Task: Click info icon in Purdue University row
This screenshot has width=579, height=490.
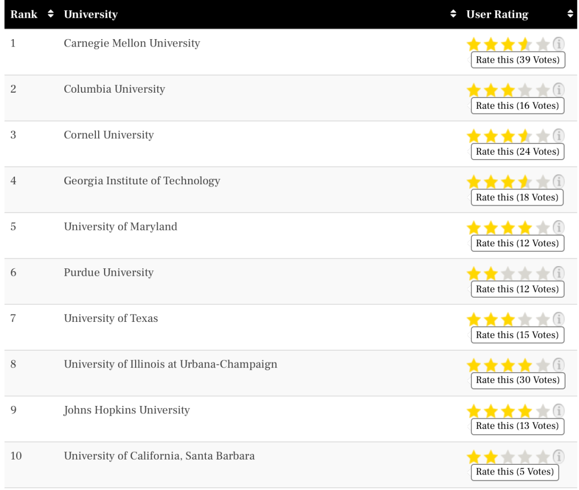Action: [x=559, y=273]
